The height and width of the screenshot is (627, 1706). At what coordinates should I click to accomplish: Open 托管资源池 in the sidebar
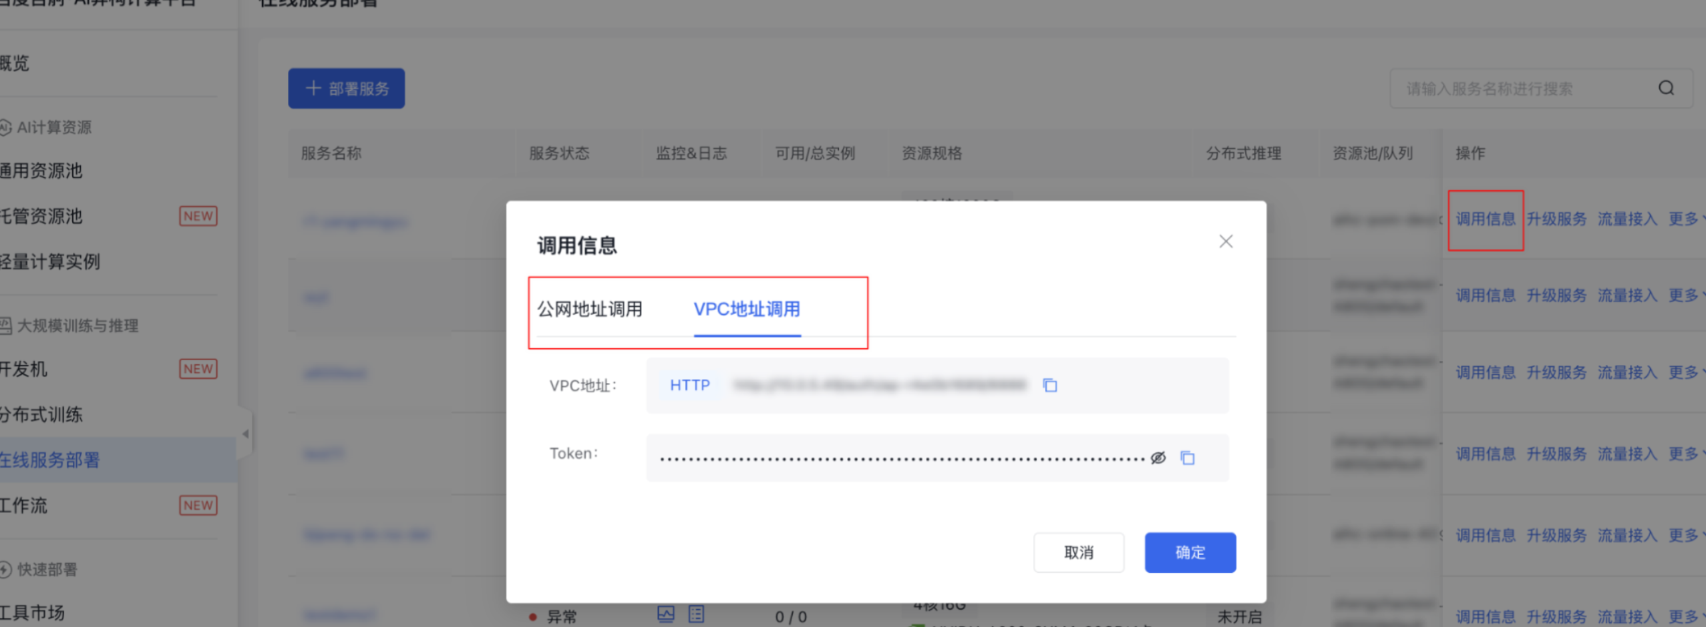coord(41,216)
